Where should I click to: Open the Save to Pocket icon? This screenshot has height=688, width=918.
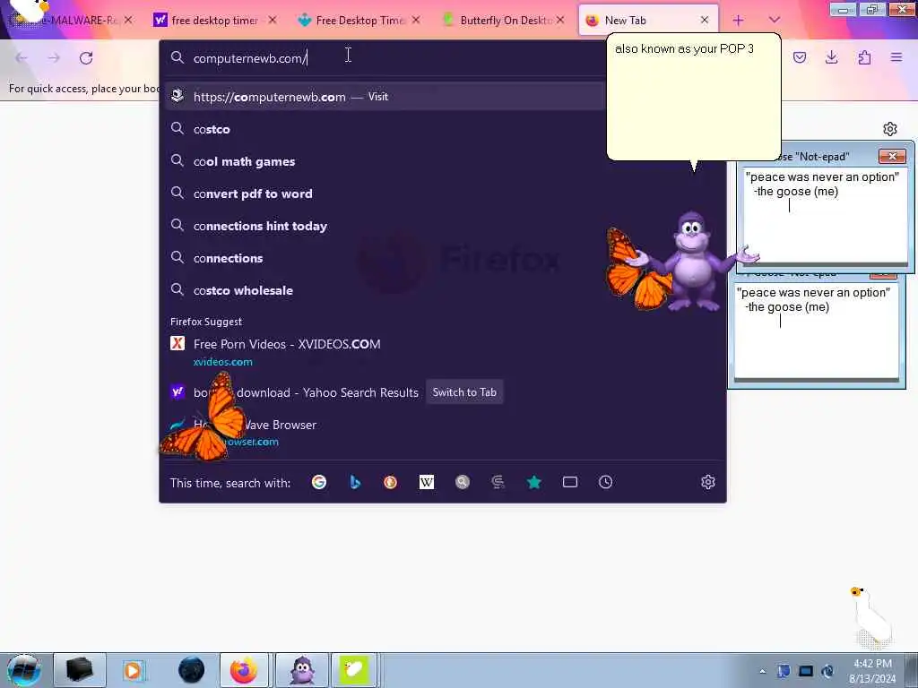pyautogui.click(x=800, y=57)
